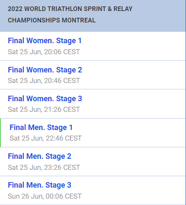The height and width of the screenshot is (205, 186).
Task: Click the 2022 World Triathlon Sprint & Relay header
Action: (x=70, y=9)
